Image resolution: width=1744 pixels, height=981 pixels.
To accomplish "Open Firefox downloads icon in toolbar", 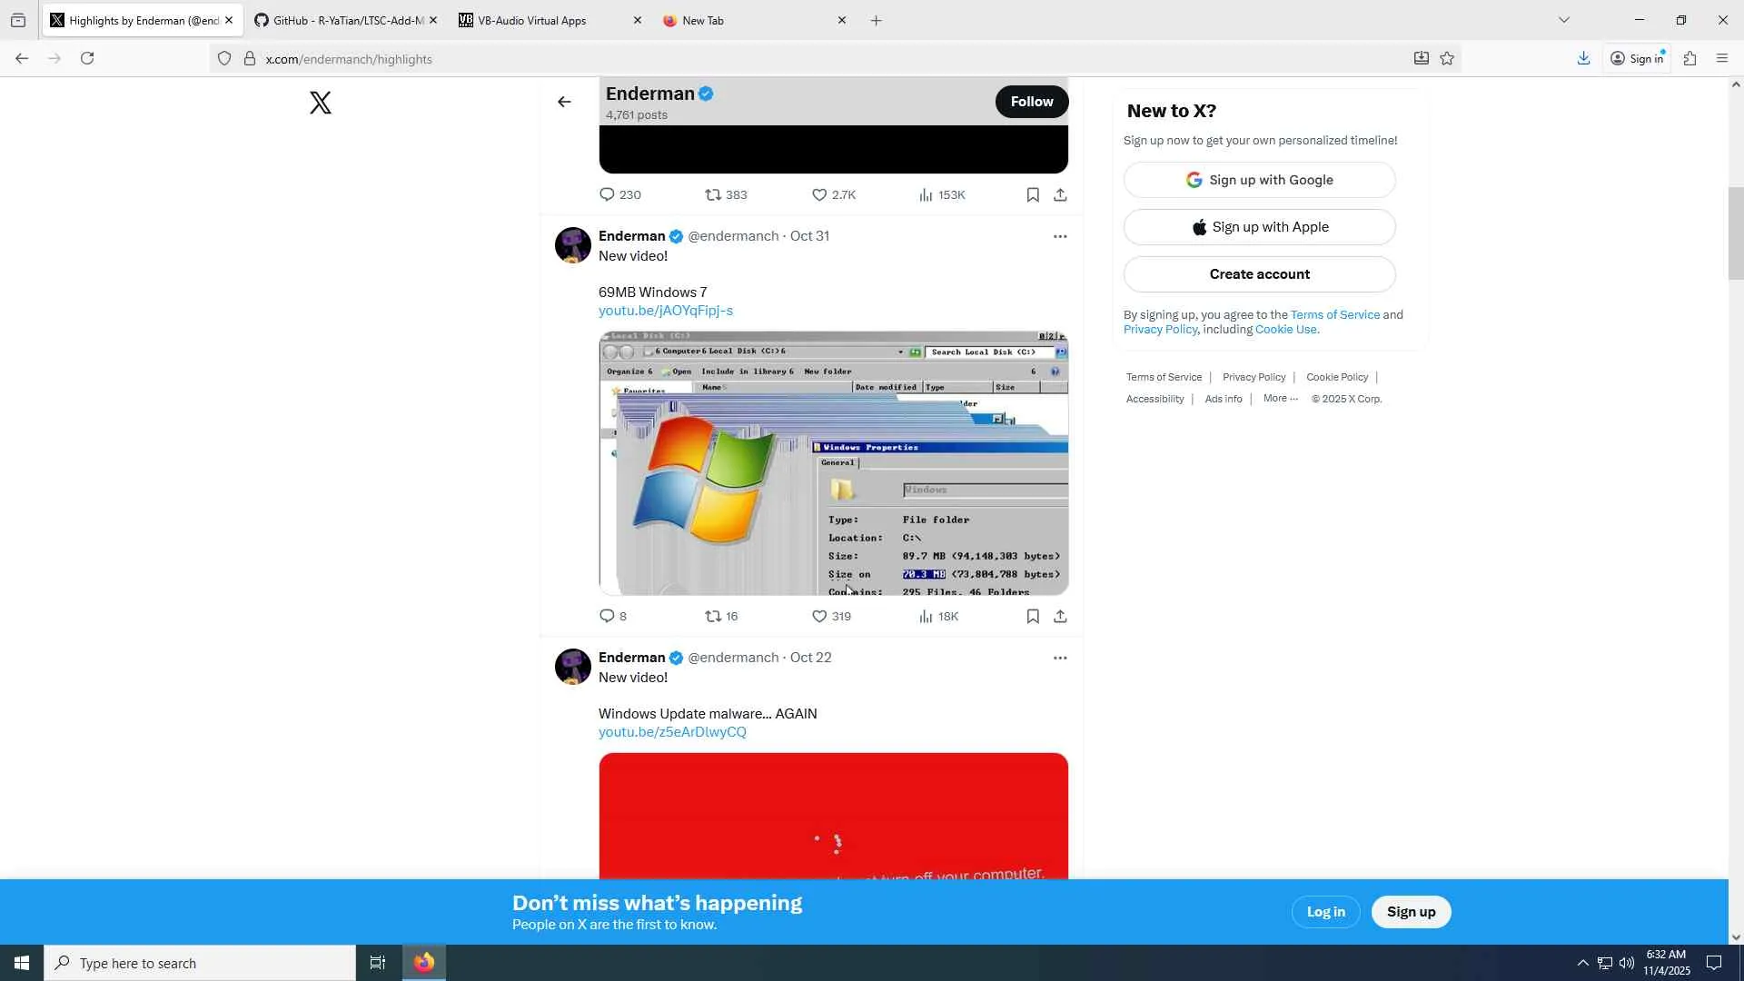I will coord(1583,59).
